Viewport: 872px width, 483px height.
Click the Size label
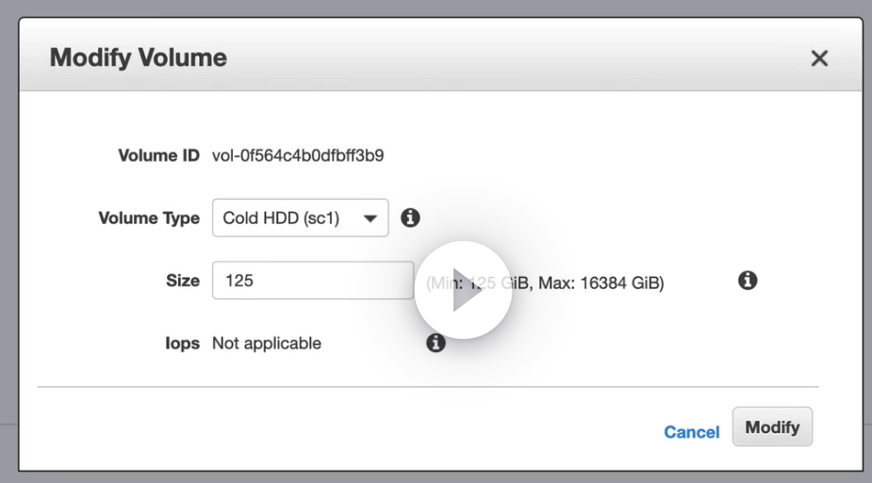coord(183,281)
